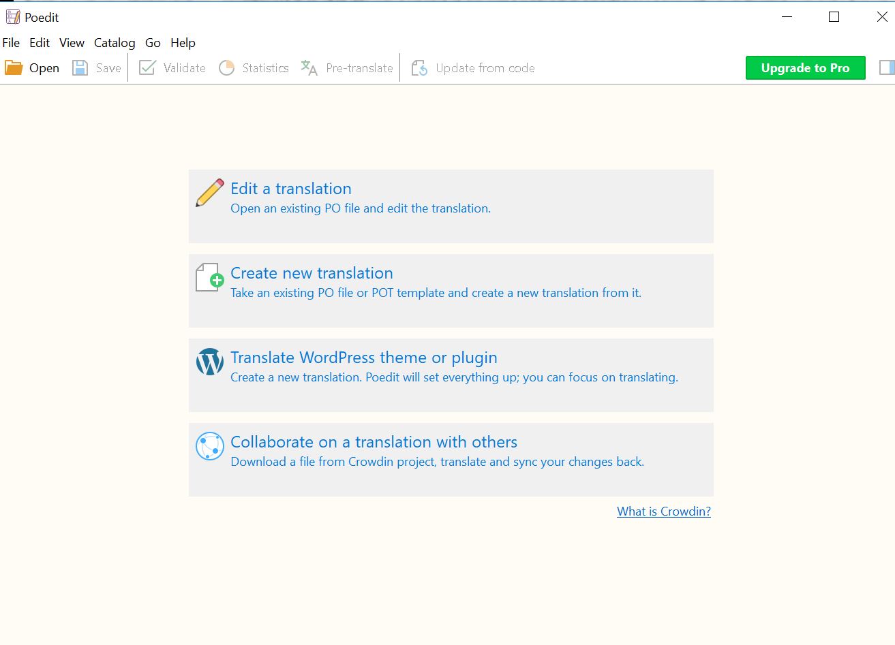Viewport: 895px width, 645px height.
Task: Click the Open label in toolbar
Action: [44, 68]
